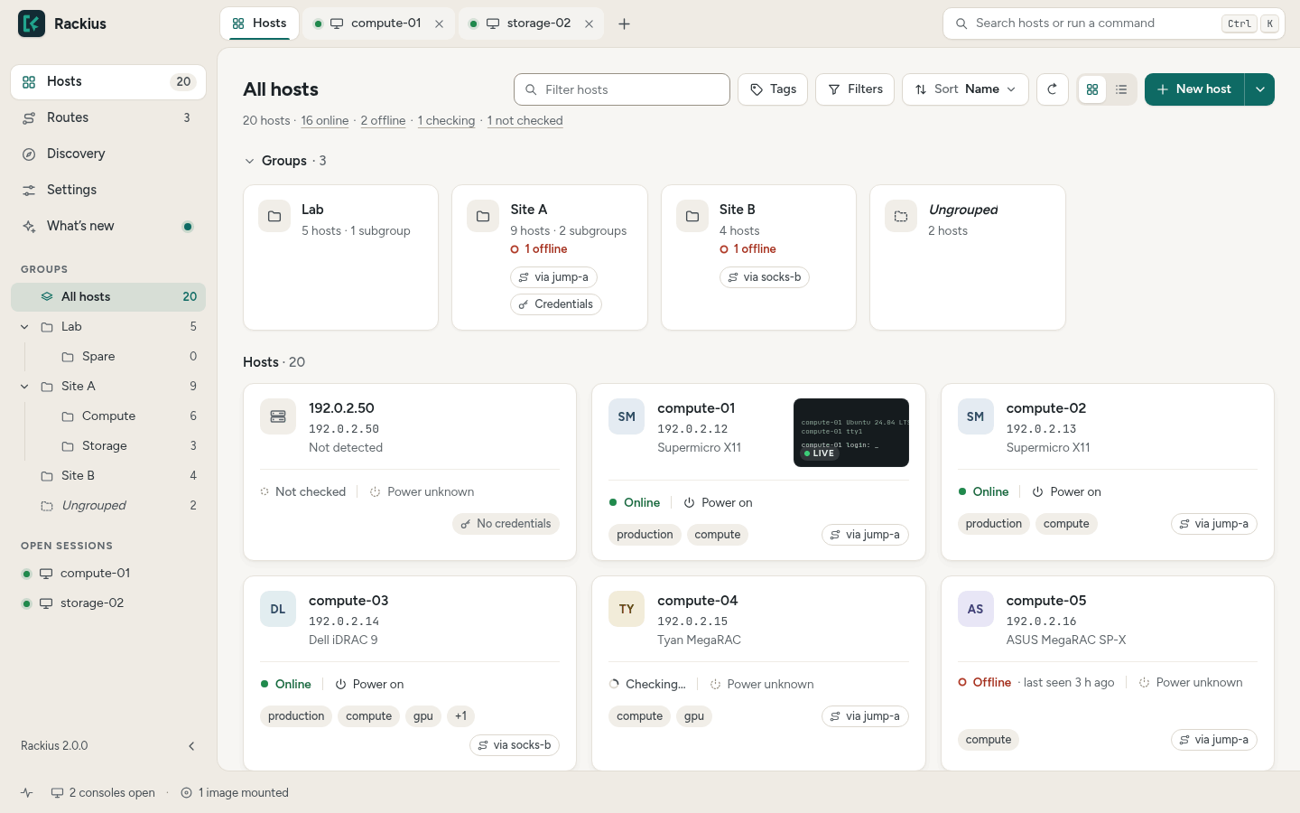Filter by the 2 offline link

coord(383,121)
